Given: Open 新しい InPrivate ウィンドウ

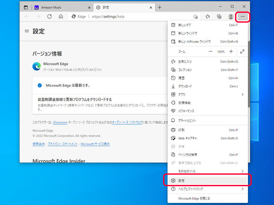Looking at the screenshot, I should point(208,41).
